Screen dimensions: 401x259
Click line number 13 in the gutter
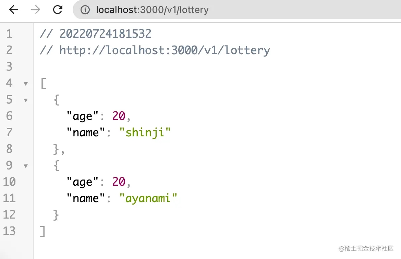pyautogui.click(x=9, y=231)
